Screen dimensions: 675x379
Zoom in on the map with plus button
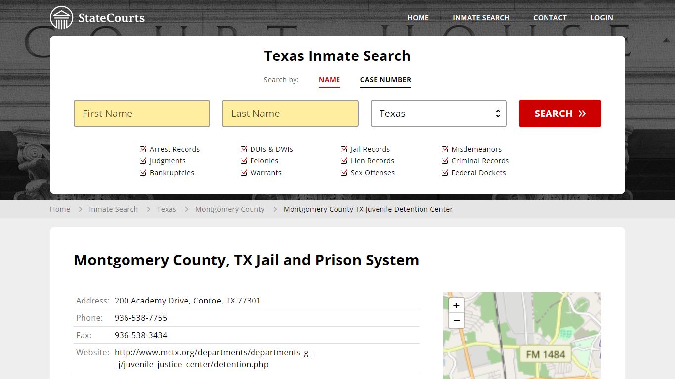coord(456,305)
